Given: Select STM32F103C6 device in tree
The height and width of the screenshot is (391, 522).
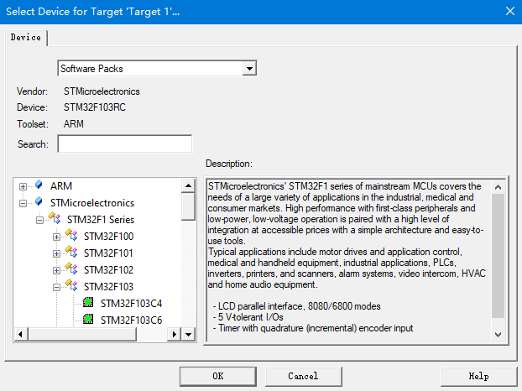Looking at the screenshot, I should pyautogui.click(x=131, y=321).
